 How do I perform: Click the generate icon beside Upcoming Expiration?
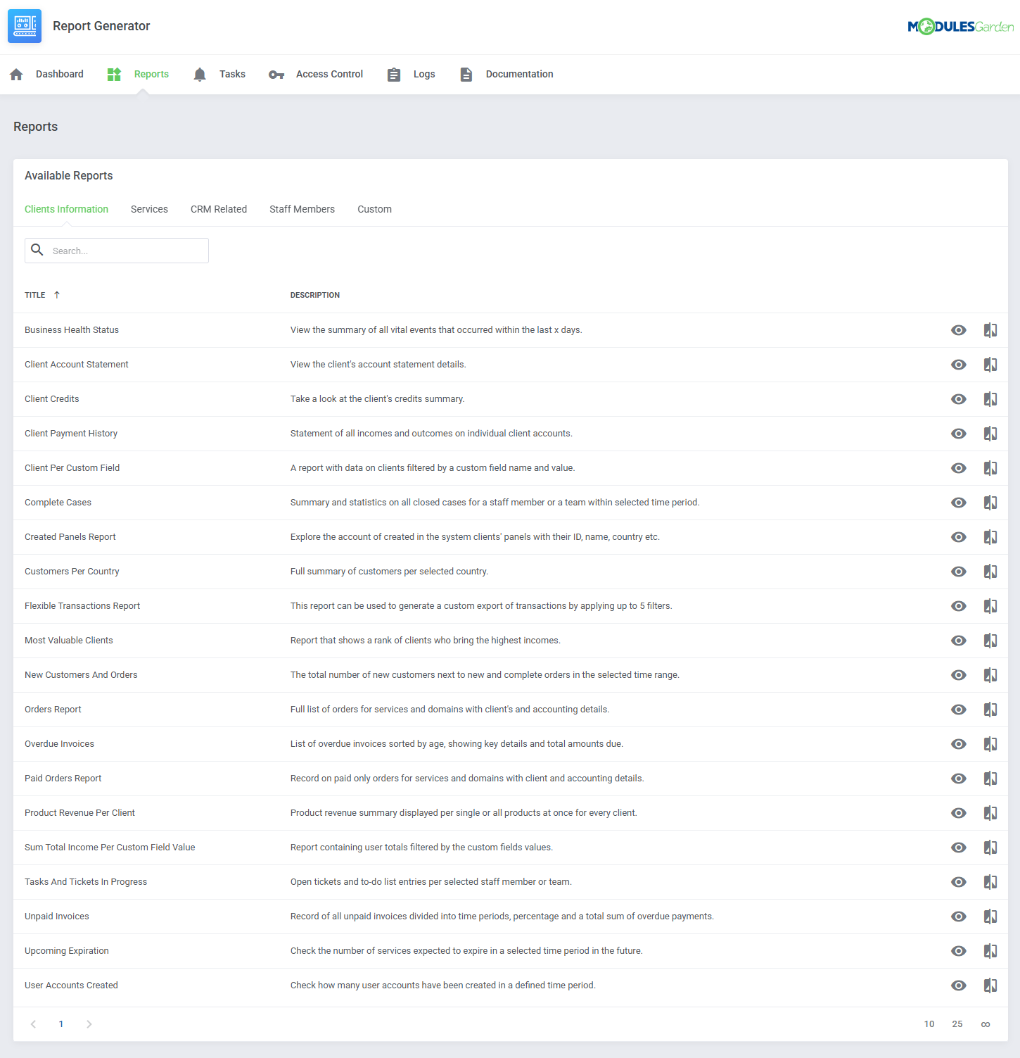990,950
